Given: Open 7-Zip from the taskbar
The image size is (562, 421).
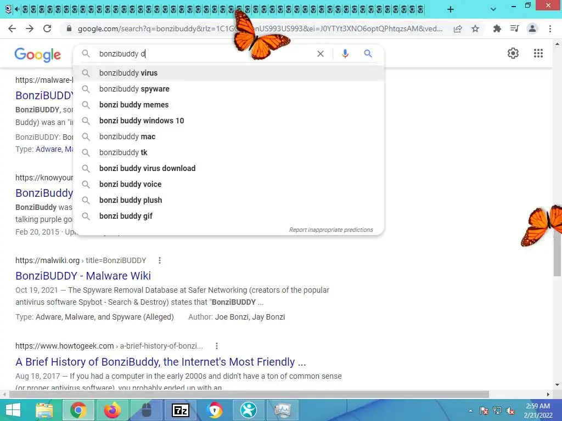Looking at the screenshot, I should tap(180, 410).
